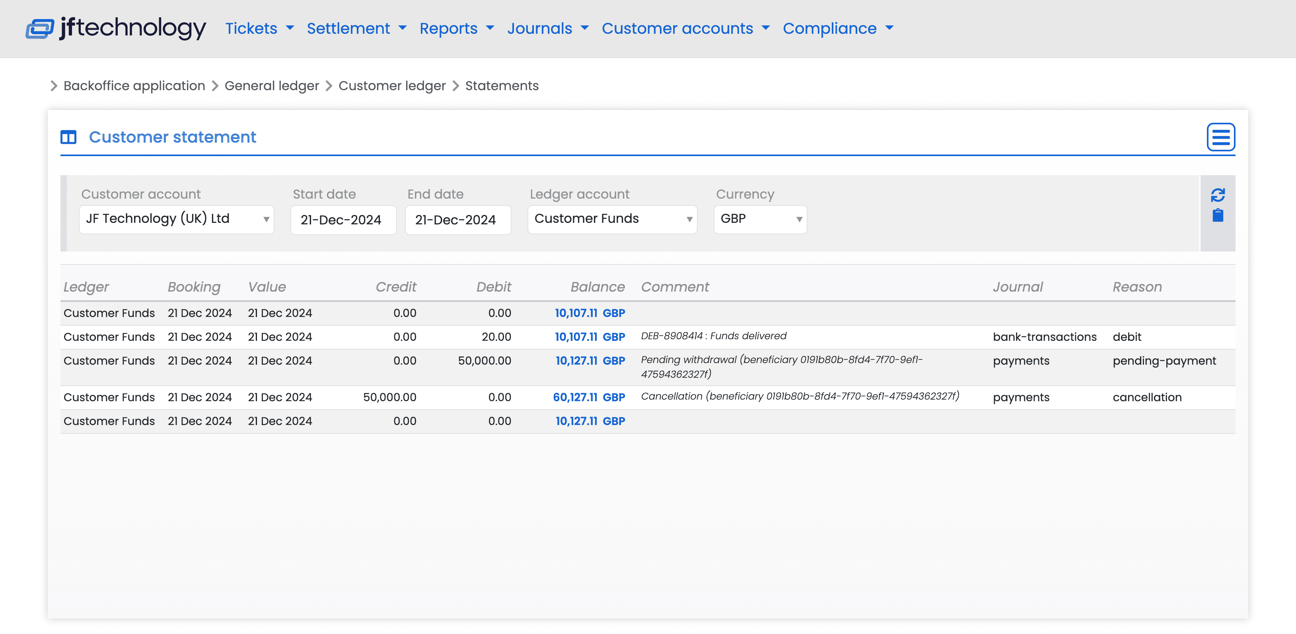The width and height of the screenshot is (1296, 634).
Task: Click the Cancellation beneficiary comment
Action: [800, 396]
